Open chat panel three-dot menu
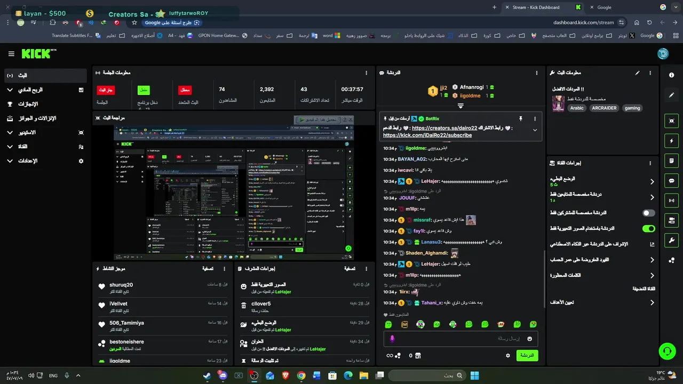Viewport: 683px width, 384px height. point(537,73)
